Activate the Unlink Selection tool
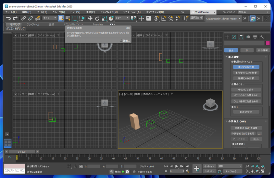This screenshot has width=274, height=178. [30, 18]
